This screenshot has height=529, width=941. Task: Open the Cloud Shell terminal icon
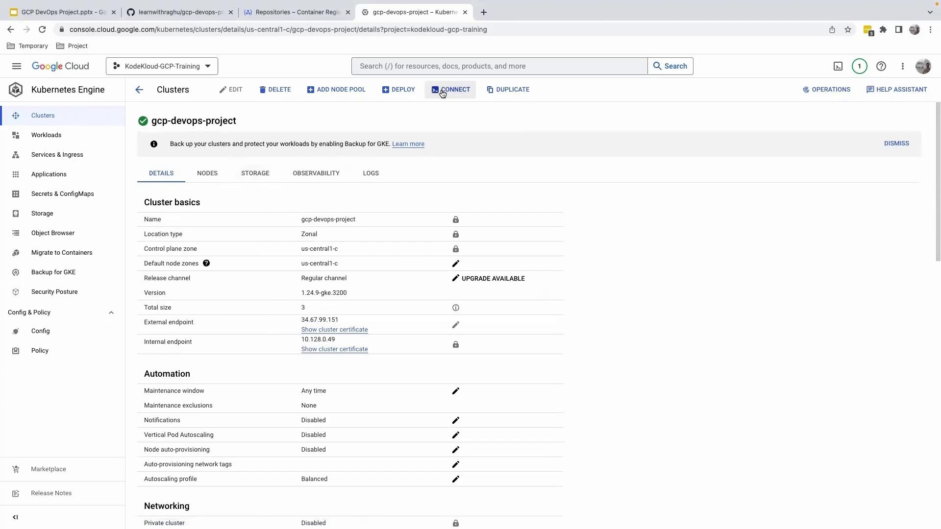(838, 66)
